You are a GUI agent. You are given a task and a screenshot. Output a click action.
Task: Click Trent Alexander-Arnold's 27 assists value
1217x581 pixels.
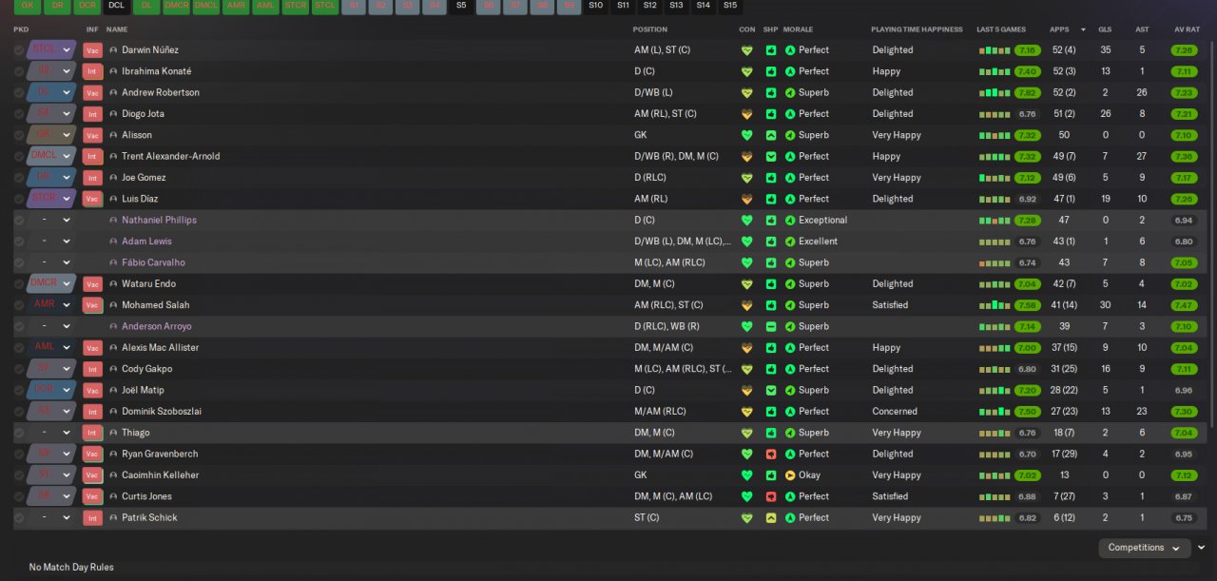[x=1141, y=156]
